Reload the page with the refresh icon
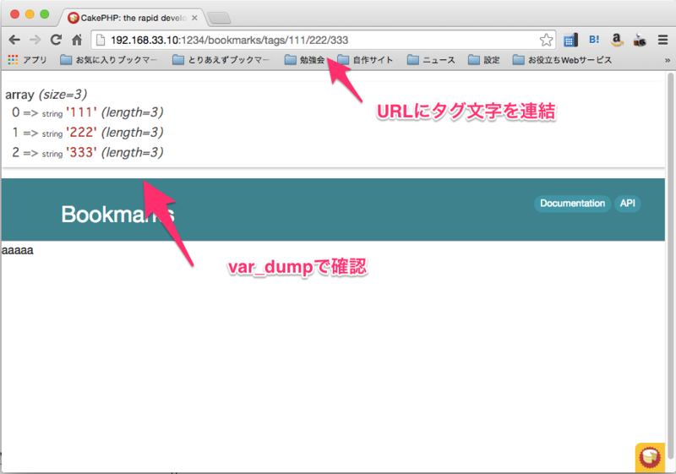 click(x=56, y=40)
